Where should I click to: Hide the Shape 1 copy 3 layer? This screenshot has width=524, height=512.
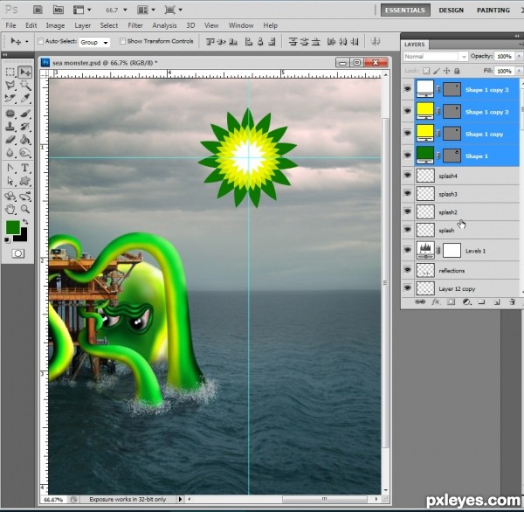(407, 89)
